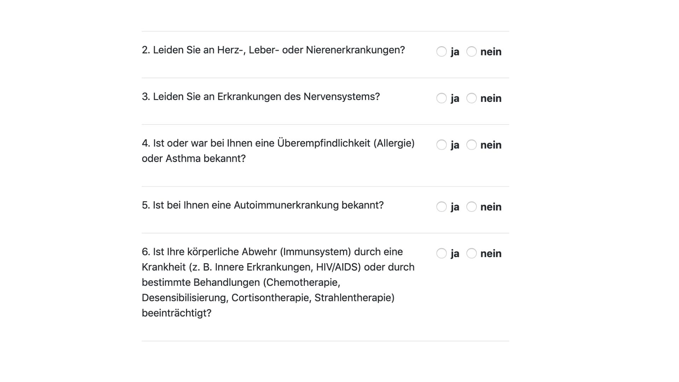Click the bold 'ja' label text in question 5

click(455, 207)
